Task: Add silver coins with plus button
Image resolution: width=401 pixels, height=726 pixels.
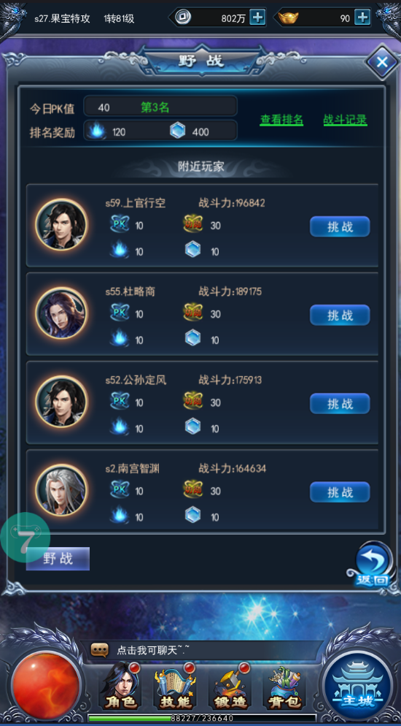Action: coord(257,18)
